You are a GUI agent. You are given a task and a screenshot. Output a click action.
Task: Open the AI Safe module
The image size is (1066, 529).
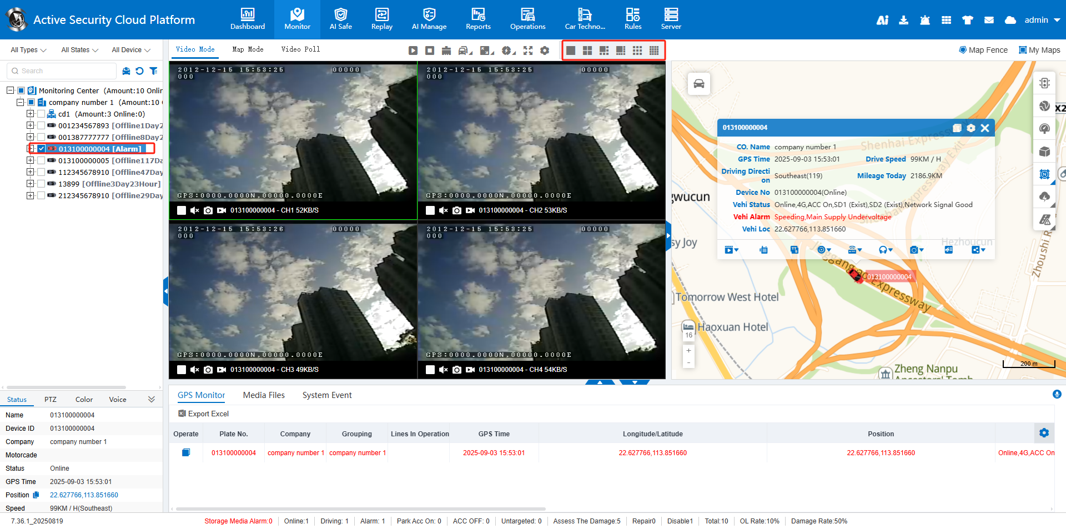tap(340, 19)
